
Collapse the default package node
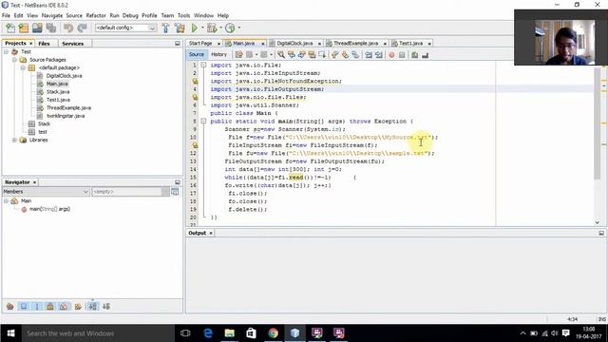pos(23,67)
